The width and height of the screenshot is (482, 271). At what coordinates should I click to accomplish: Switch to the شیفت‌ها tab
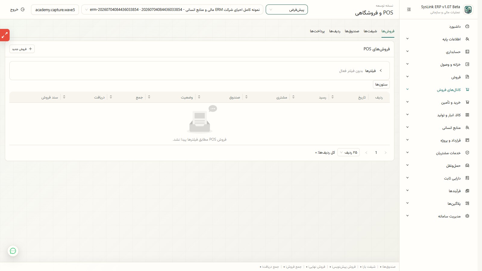click(x=370, y=31)
